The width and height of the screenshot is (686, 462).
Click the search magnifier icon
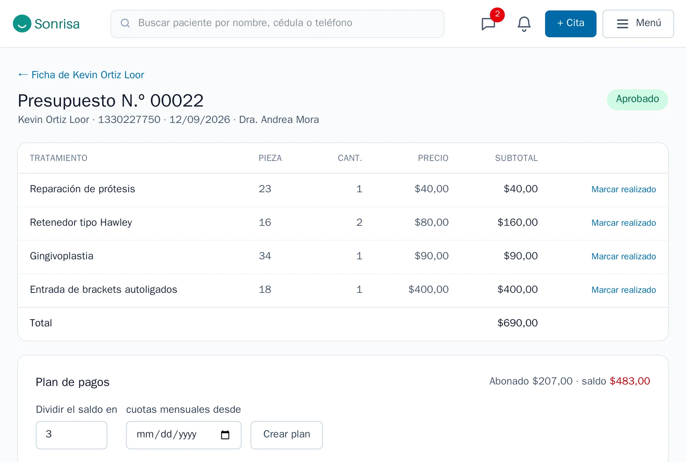[125, 23]
